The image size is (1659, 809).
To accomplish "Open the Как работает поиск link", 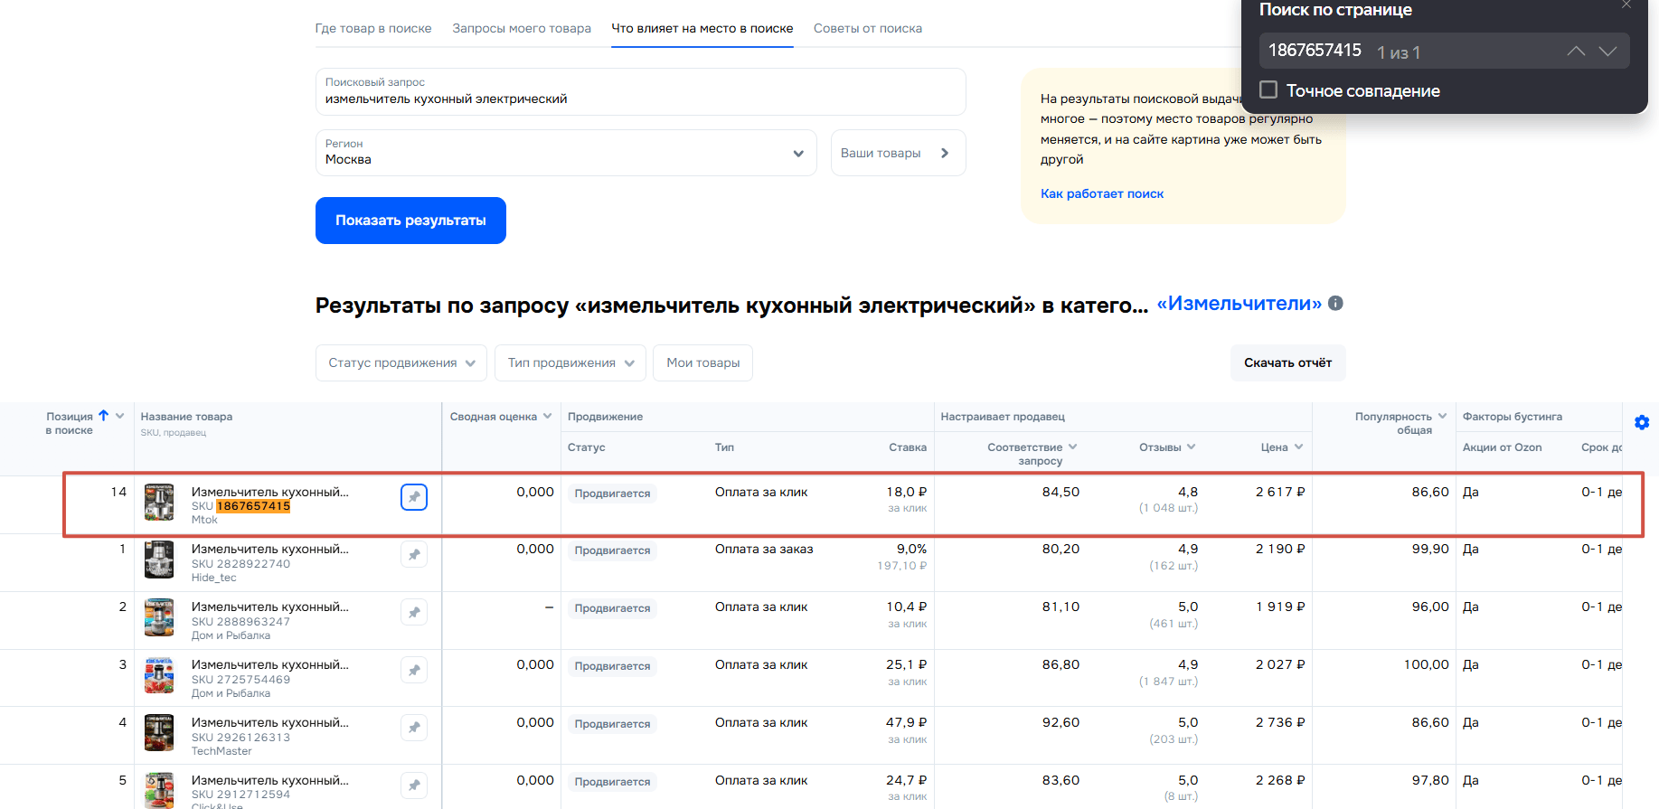I will pyautogui.click(x=1101, y=193).
